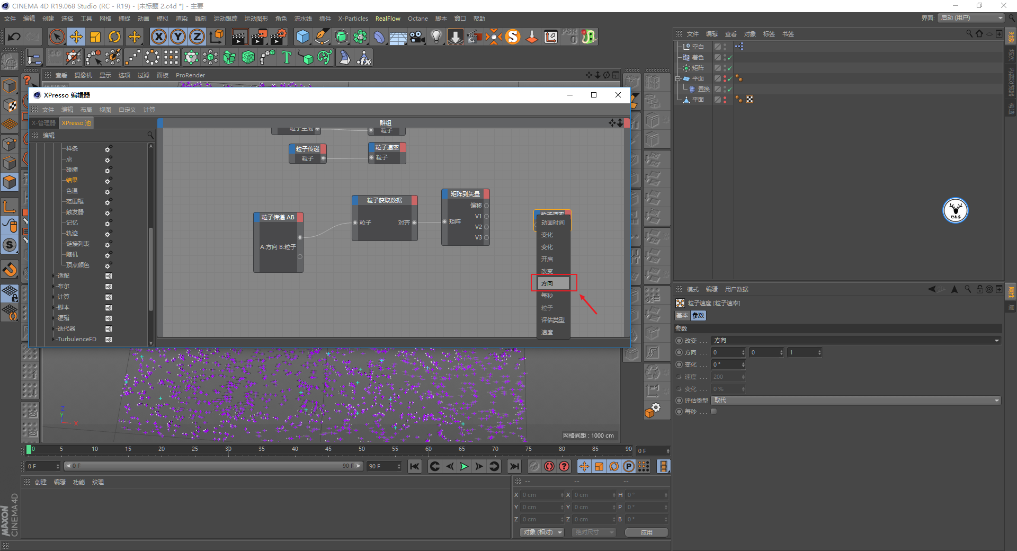This screenshot has height=551, width=1017.
Task: Click the fx effector icon
Action: [364, 57]
